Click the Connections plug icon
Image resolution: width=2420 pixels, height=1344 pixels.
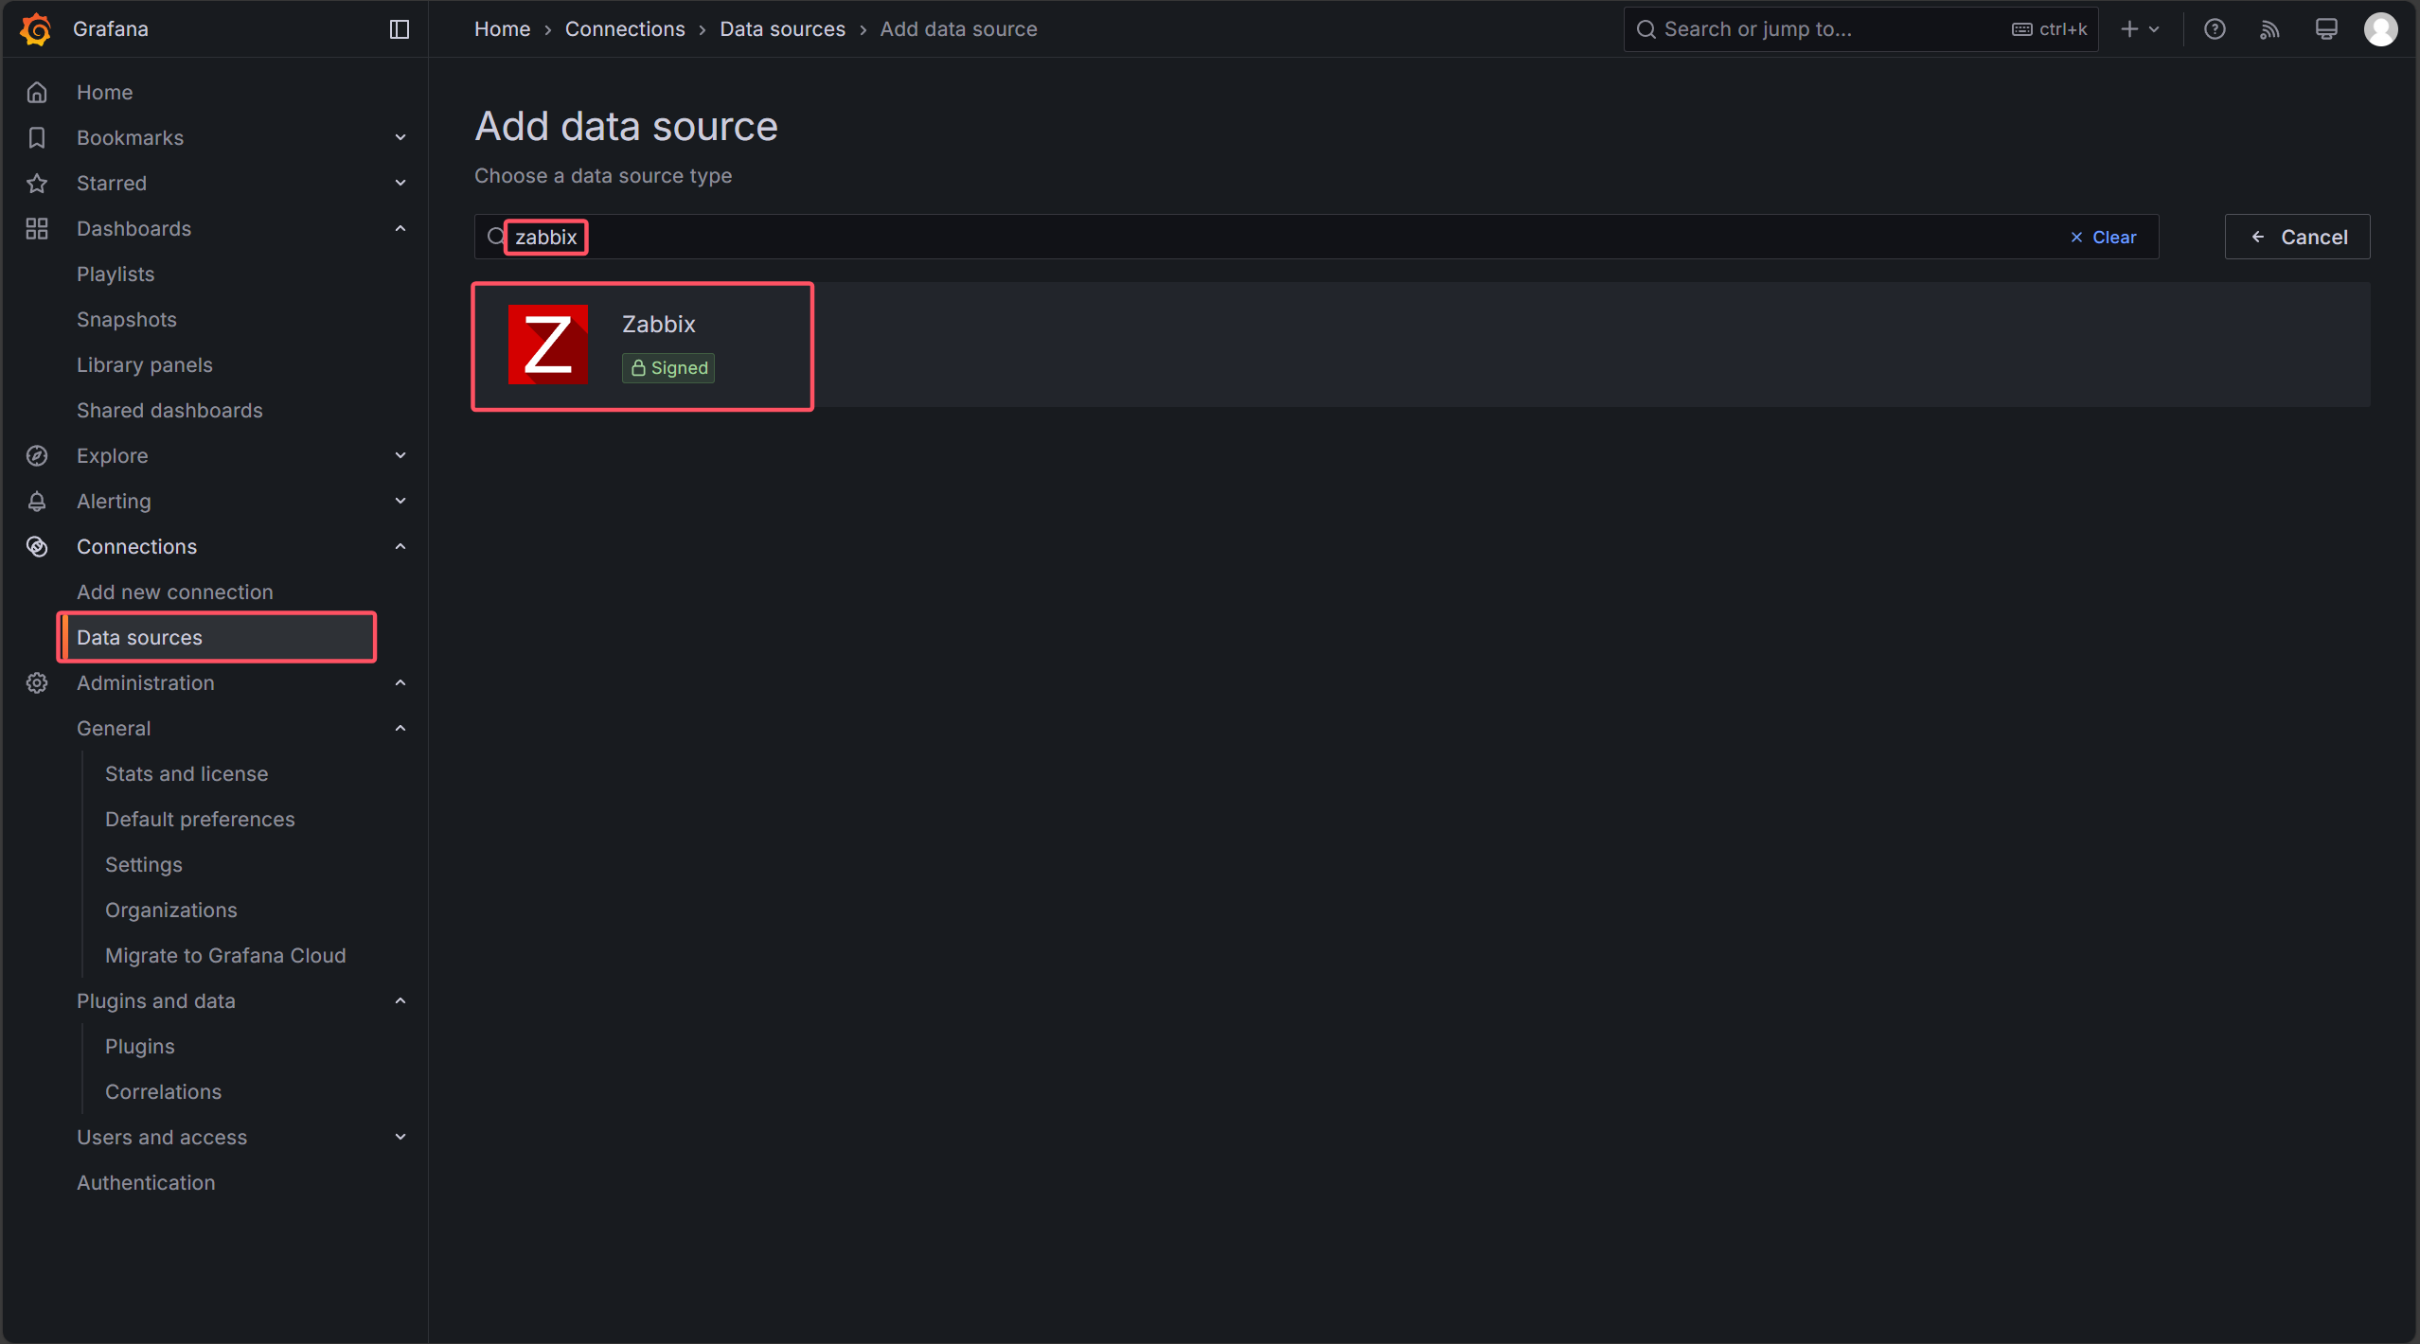pos(37,546)
